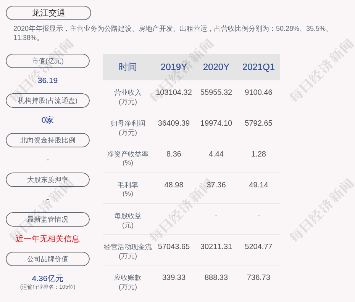Select ROE value 8.36

tap(174, 154)
